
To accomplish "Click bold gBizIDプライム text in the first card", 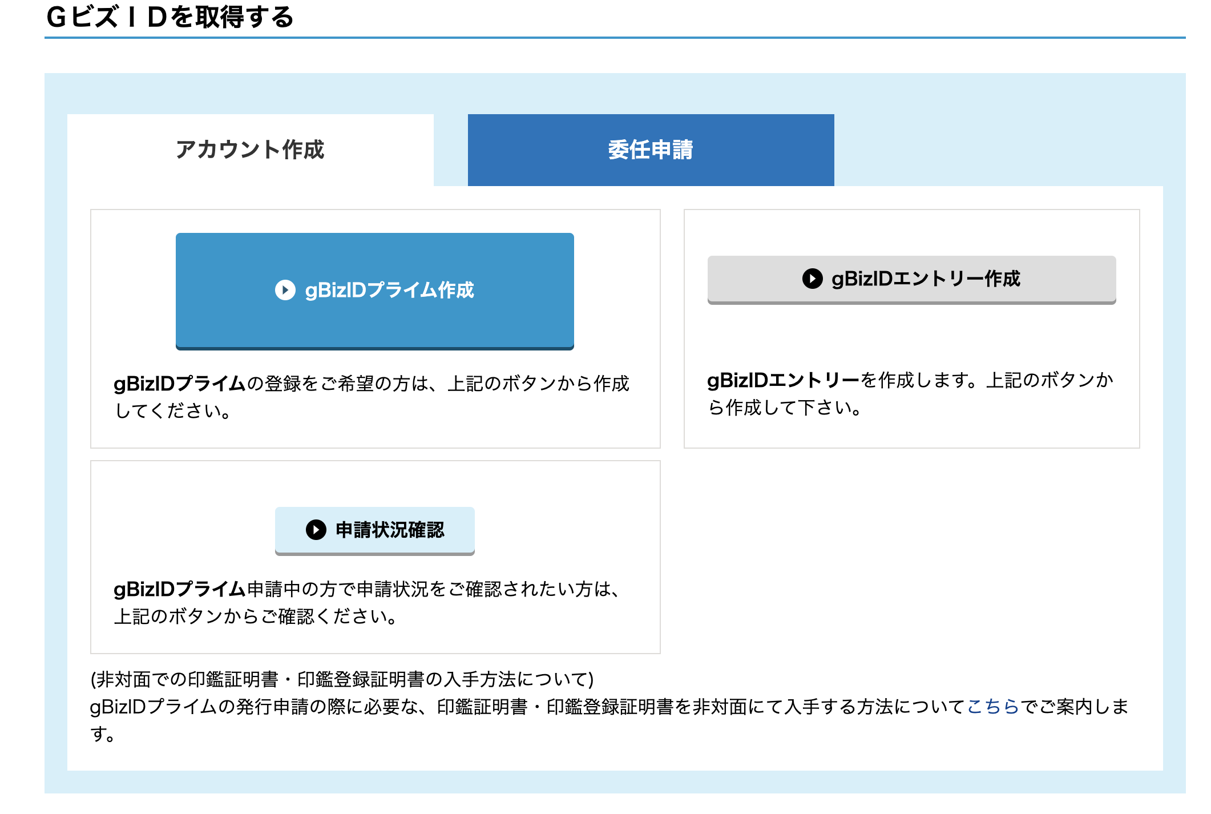I will [179, 384].
